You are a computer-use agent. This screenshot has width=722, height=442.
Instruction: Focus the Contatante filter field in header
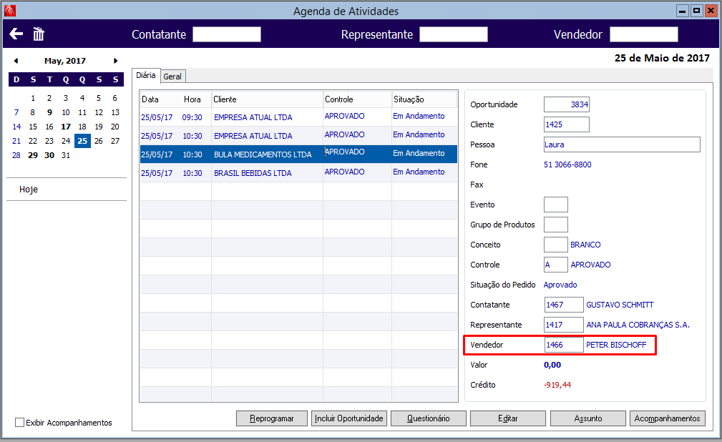coord(227,34)
